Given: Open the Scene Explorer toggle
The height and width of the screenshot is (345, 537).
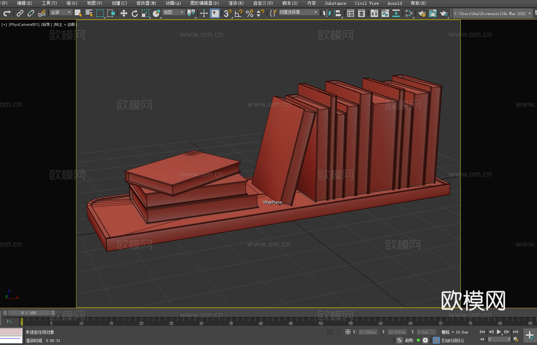Looking at the screenshot, I should pyautogui.click(x=351, y=13).
